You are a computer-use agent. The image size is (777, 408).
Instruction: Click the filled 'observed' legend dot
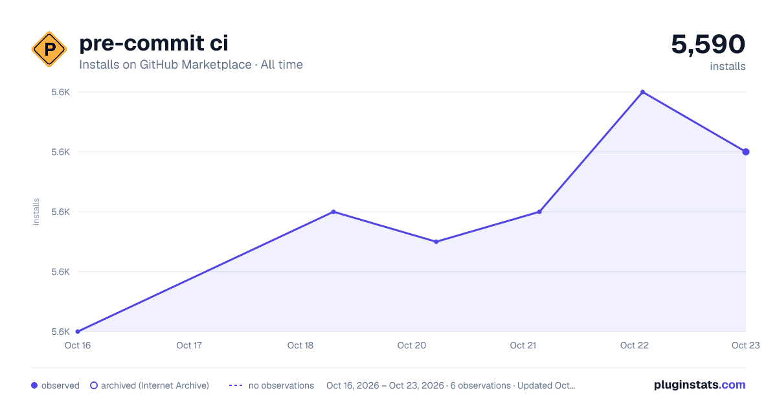pyautogui.click(x=34, y=385)
